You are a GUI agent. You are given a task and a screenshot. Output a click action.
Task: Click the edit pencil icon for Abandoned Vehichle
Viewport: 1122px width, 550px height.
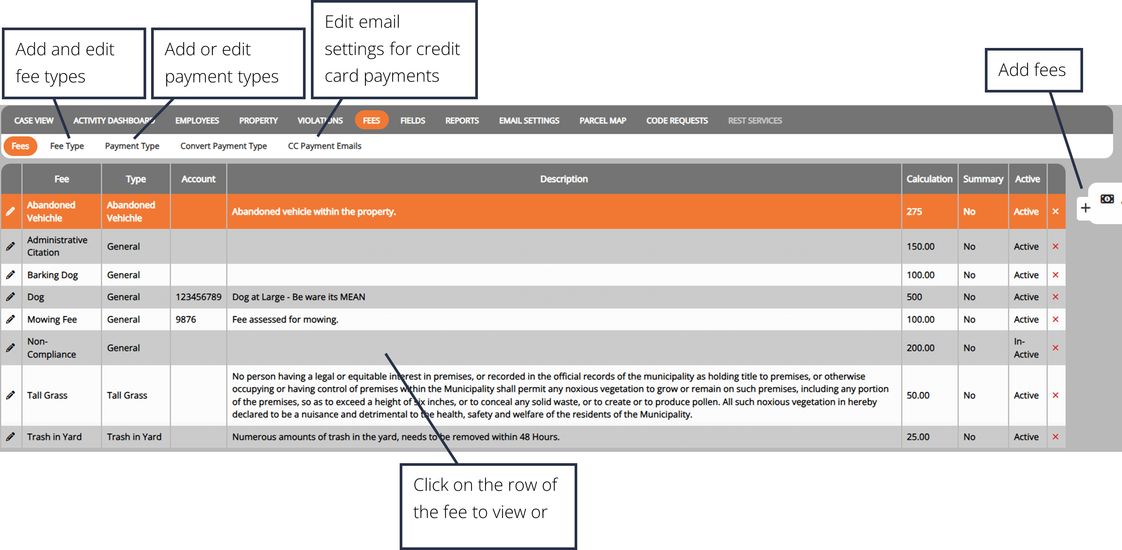[x=11, y=212]
